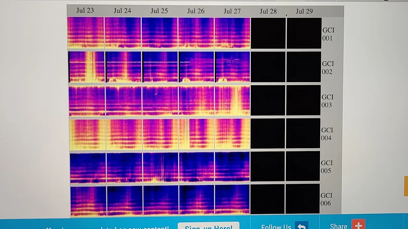Open GCI 002 black tile for Jul 28
The width and height of the screenshot is (408, 229).
click(268, 67)
